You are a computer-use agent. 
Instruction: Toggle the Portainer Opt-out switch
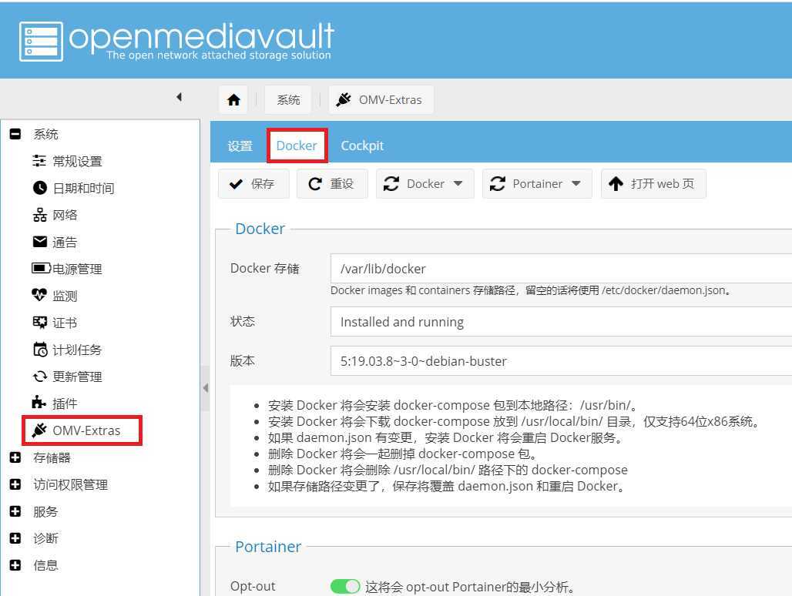(345, 587)
